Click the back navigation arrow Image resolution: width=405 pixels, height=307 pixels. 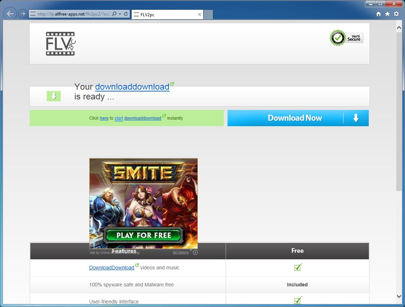(x=10, y=14)
